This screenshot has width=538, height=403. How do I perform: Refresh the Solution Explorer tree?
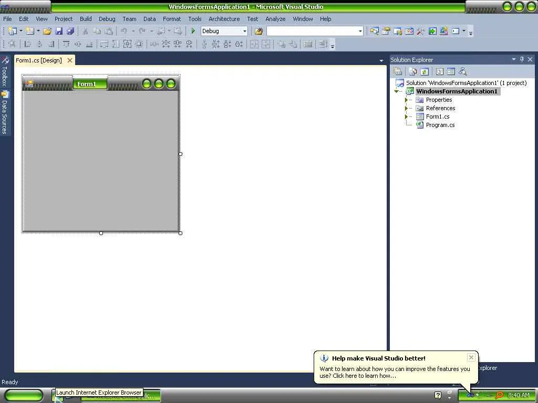point(425,71)
